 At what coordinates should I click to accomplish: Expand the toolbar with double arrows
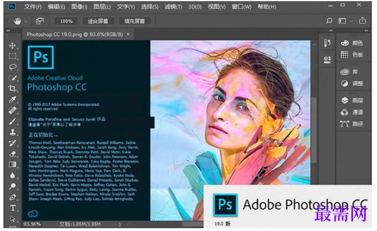tap(8, 31)
